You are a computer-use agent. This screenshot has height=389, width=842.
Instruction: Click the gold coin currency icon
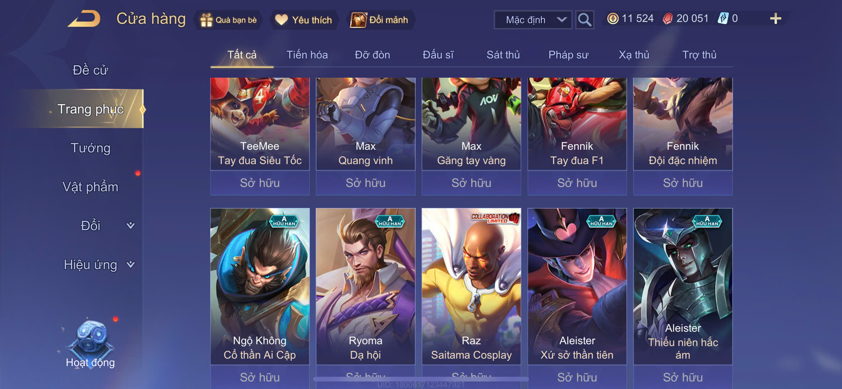612,18
